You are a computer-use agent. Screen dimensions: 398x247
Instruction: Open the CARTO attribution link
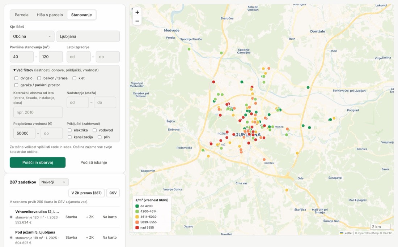click(x=388, y=233)
